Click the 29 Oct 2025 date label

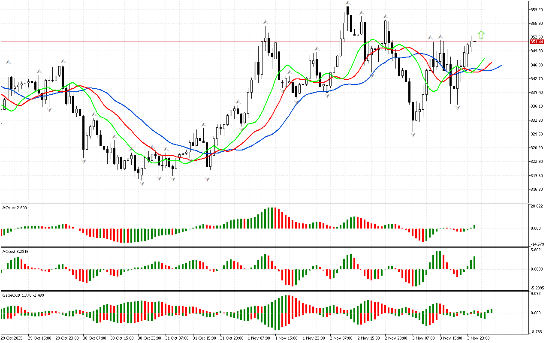pos(13,338)
